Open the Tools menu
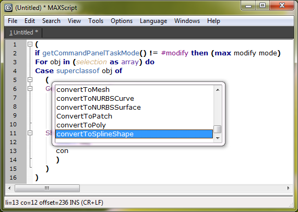Screen dimensions: 298x212 click(96, 21)
